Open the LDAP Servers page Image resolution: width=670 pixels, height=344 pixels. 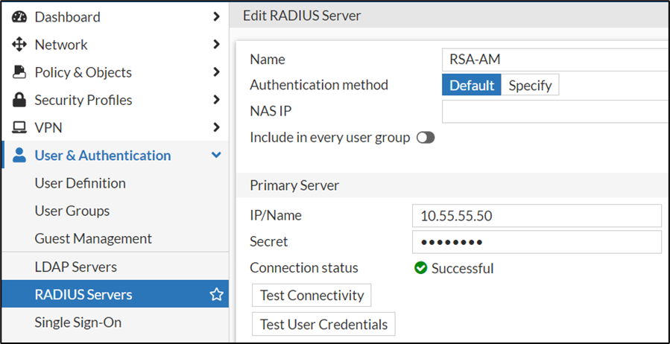click(75, 267)
